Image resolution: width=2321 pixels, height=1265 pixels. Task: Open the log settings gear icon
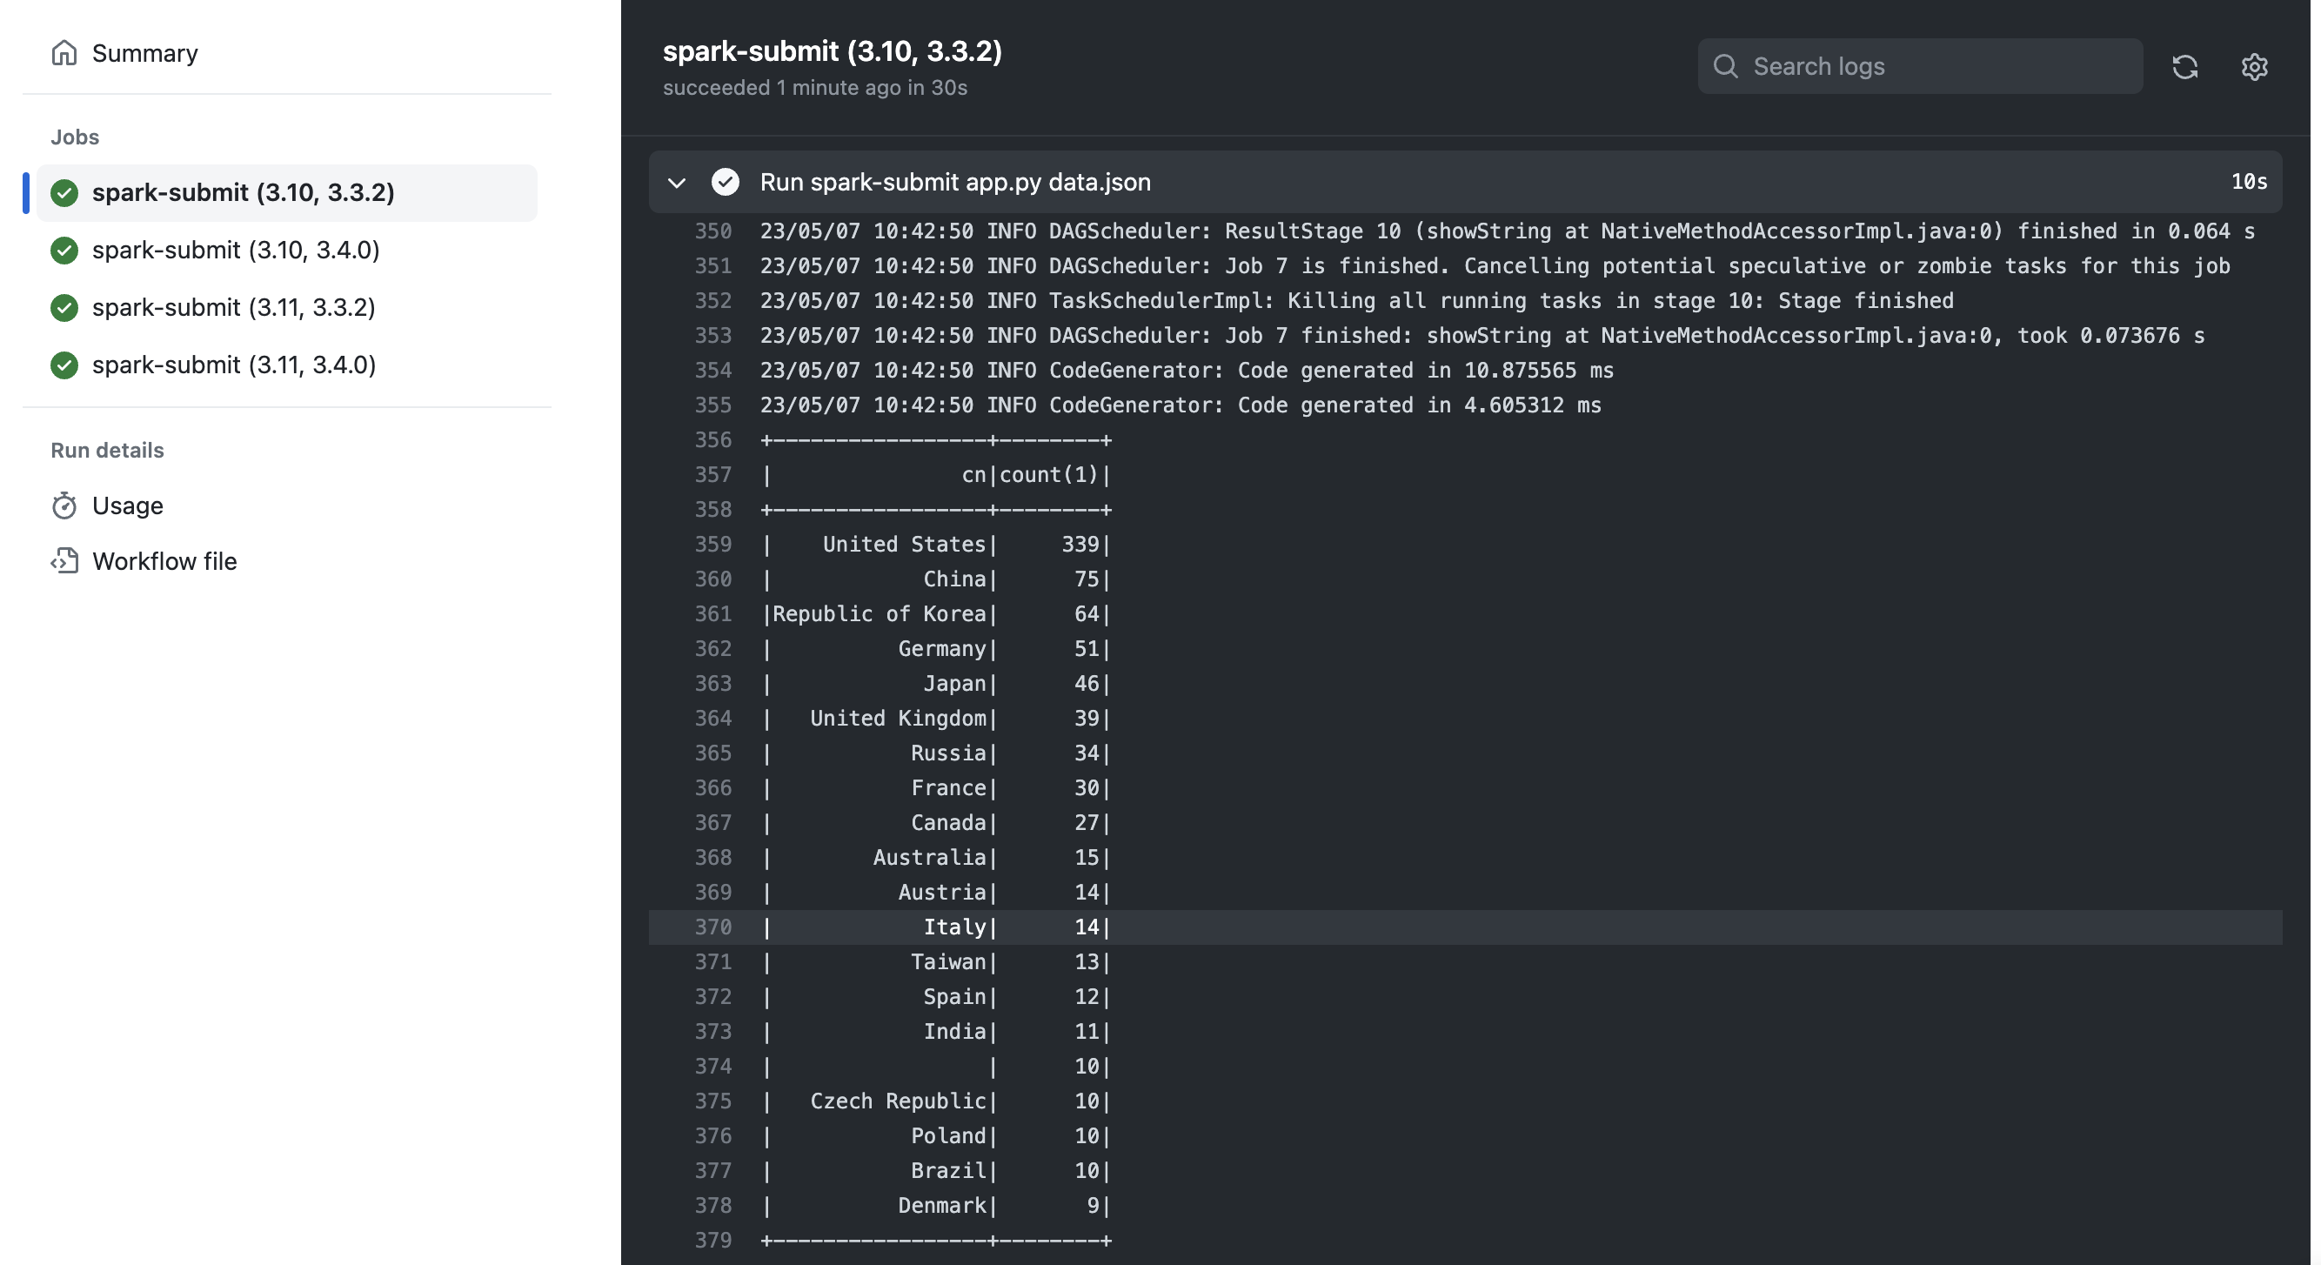(x=2253, y=67)
